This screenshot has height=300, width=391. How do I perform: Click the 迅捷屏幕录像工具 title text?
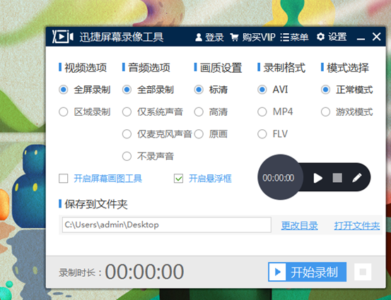pos(122,37)
